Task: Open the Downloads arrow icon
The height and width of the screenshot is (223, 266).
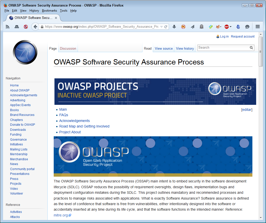Action: (x=174, y=26)
